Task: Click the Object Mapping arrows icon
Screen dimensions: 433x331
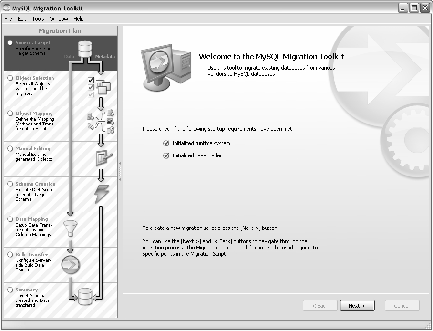Action: [101, 122]
